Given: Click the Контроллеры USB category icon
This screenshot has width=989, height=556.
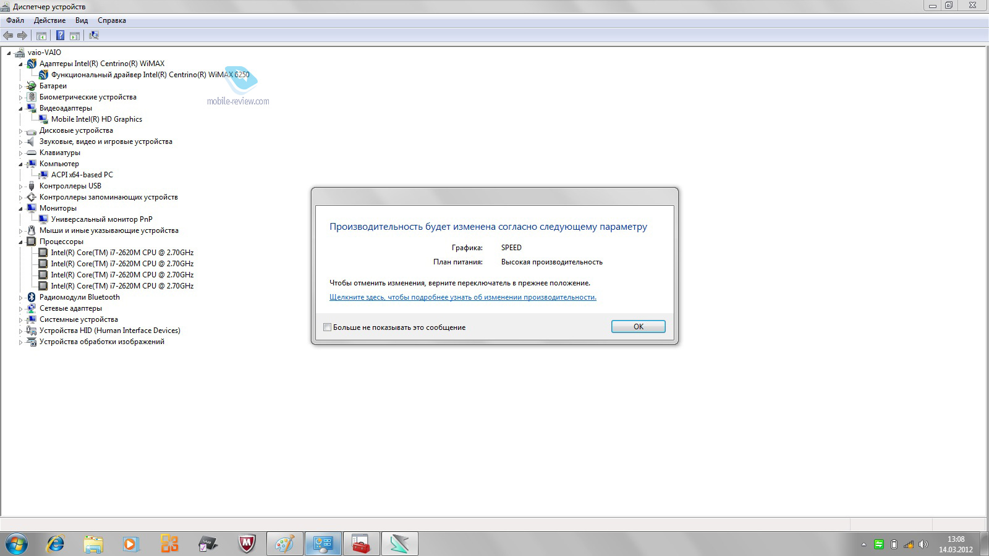Looking at the screenshot, I should 32,186.
